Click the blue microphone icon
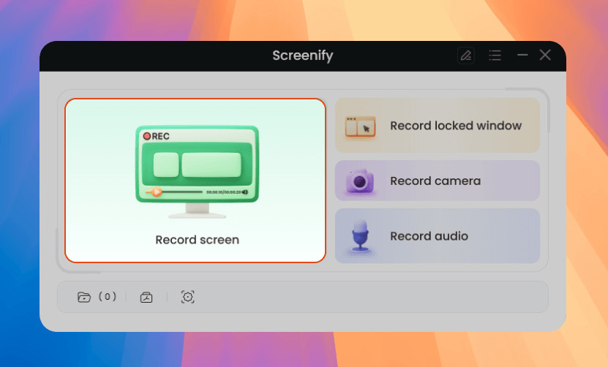 point(360,235)
